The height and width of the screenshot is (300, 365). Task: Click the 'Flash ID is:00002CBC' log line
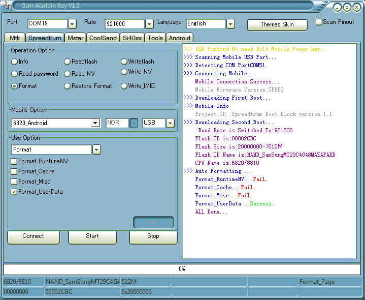click(x=225, y=138)
